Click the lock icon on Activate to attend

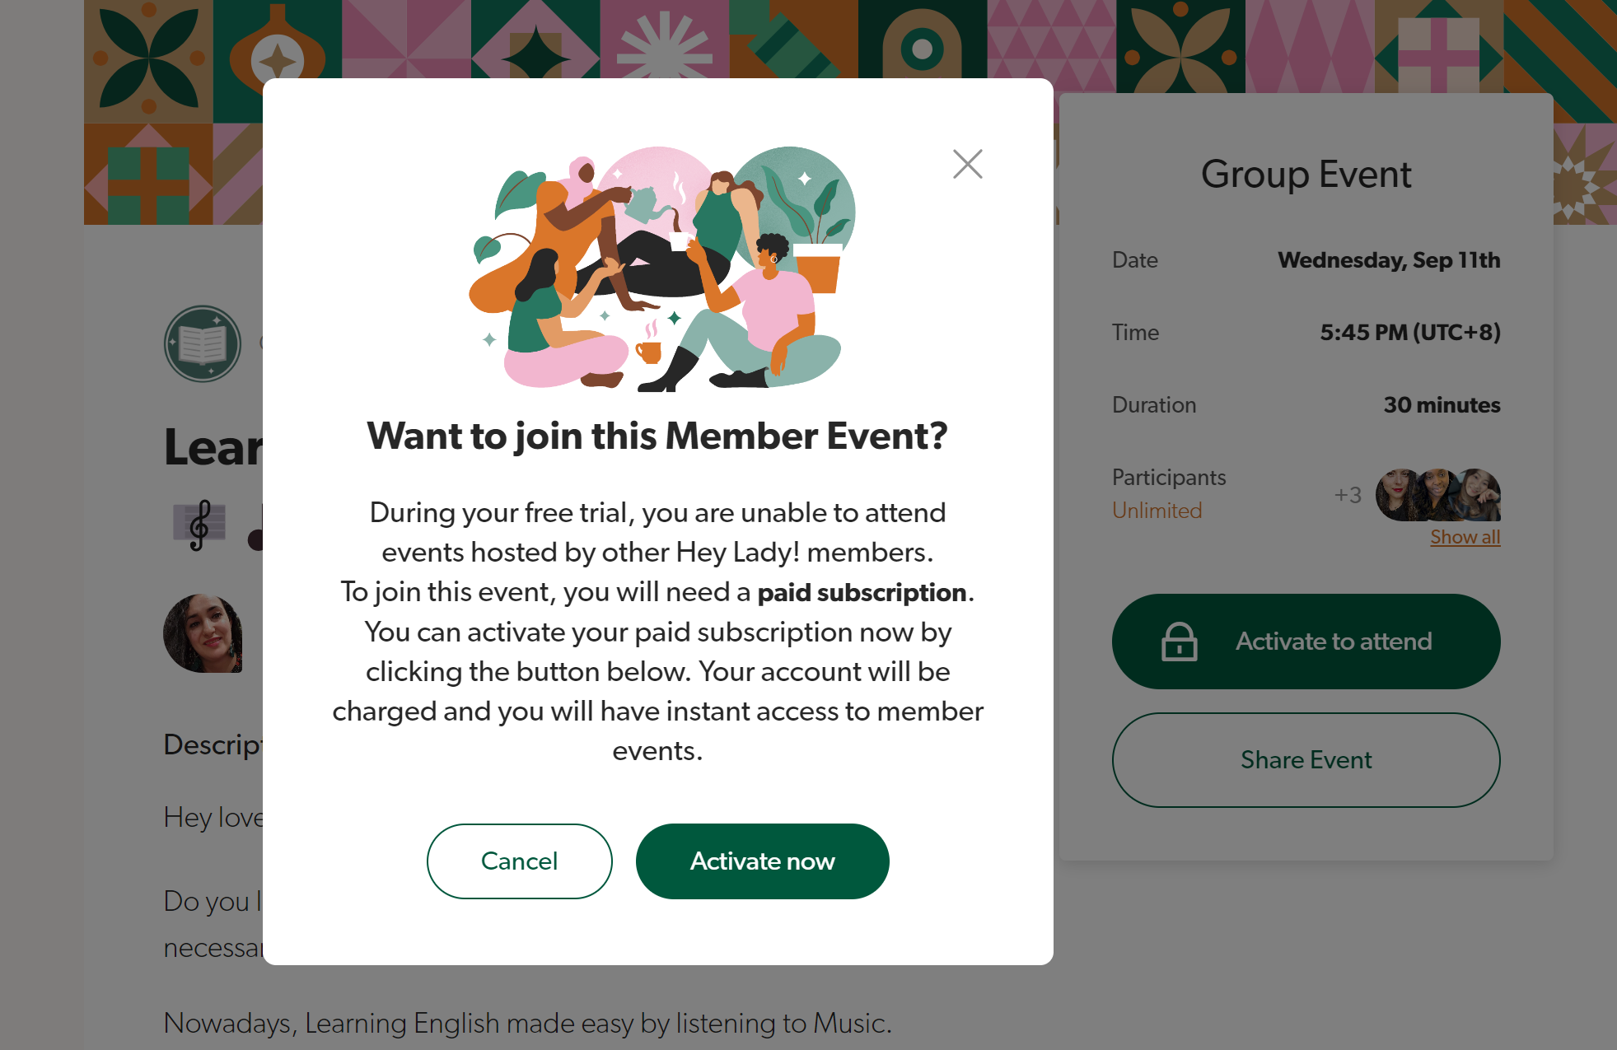tap(1179, 642)
